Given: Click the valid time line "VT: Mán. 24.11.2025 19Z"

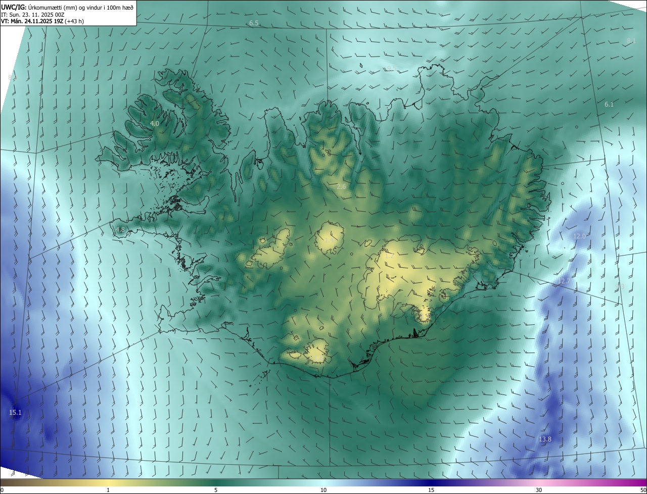Looking at the screenshot, I should (x=32, y=21).
